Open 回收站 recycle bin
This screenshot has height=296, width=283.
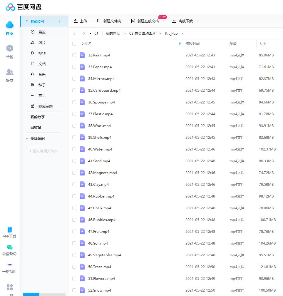coord(36,127)
